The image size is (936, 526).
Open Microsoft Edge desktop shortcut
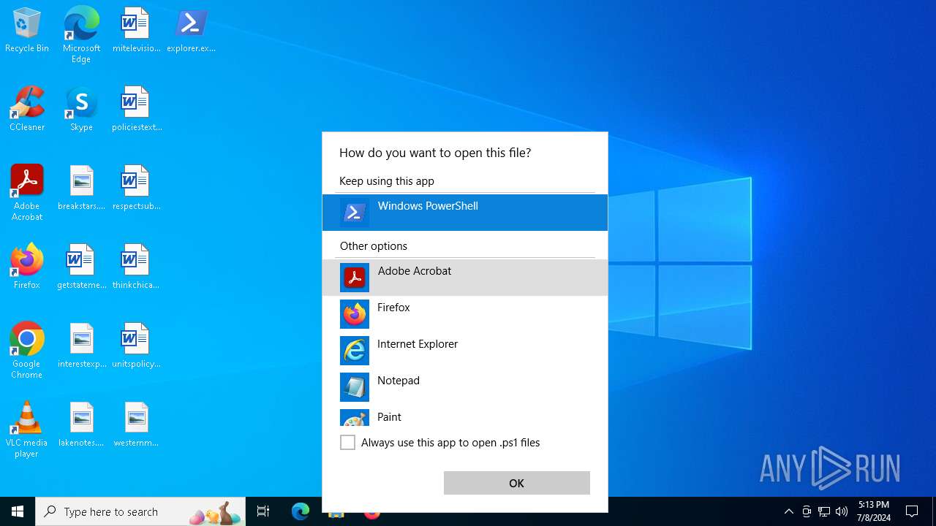[x=81, y=35]
